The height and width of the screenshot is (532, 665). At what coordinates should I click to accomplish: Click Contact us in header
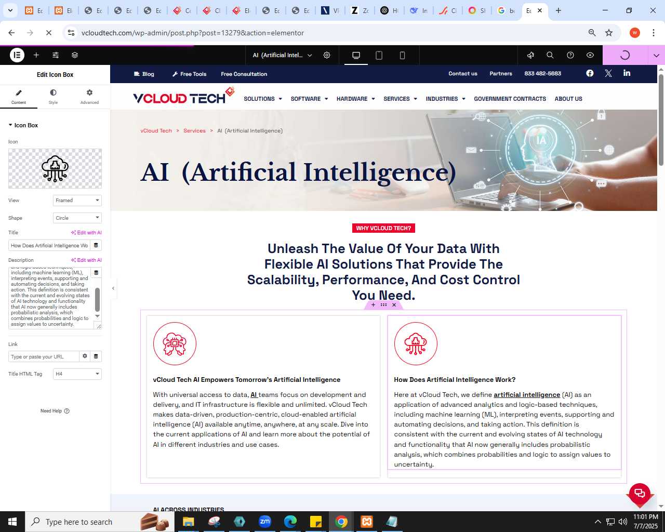pos(463,74)
